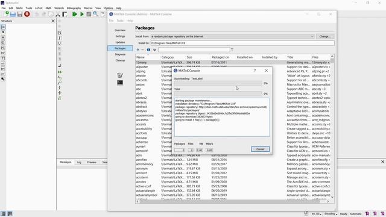Click the Save icon in TeXstudio toolbar
This screenshot has width=386, height=217.
click(20, 14)
